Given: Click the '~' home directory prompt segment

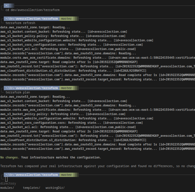Looking at the screenshot, I should click(x=6, y=5).
